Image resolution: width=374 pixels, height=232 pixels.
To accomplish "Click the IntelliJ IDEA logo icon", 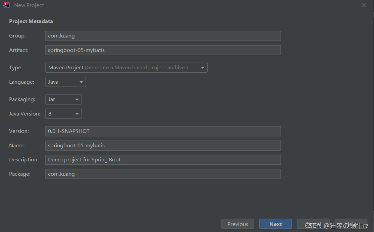I will tap(6, 5).
